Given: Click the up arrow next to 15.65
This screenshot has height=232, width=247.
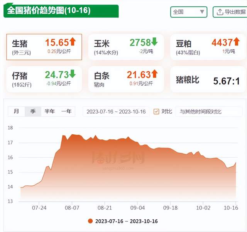Looking at the screenshot, I should (73, 41).
